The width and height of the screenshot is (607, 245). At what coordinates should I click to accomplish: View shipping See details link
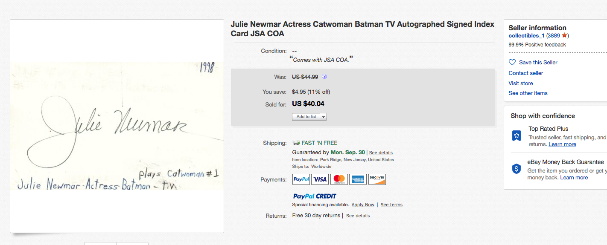381,153
